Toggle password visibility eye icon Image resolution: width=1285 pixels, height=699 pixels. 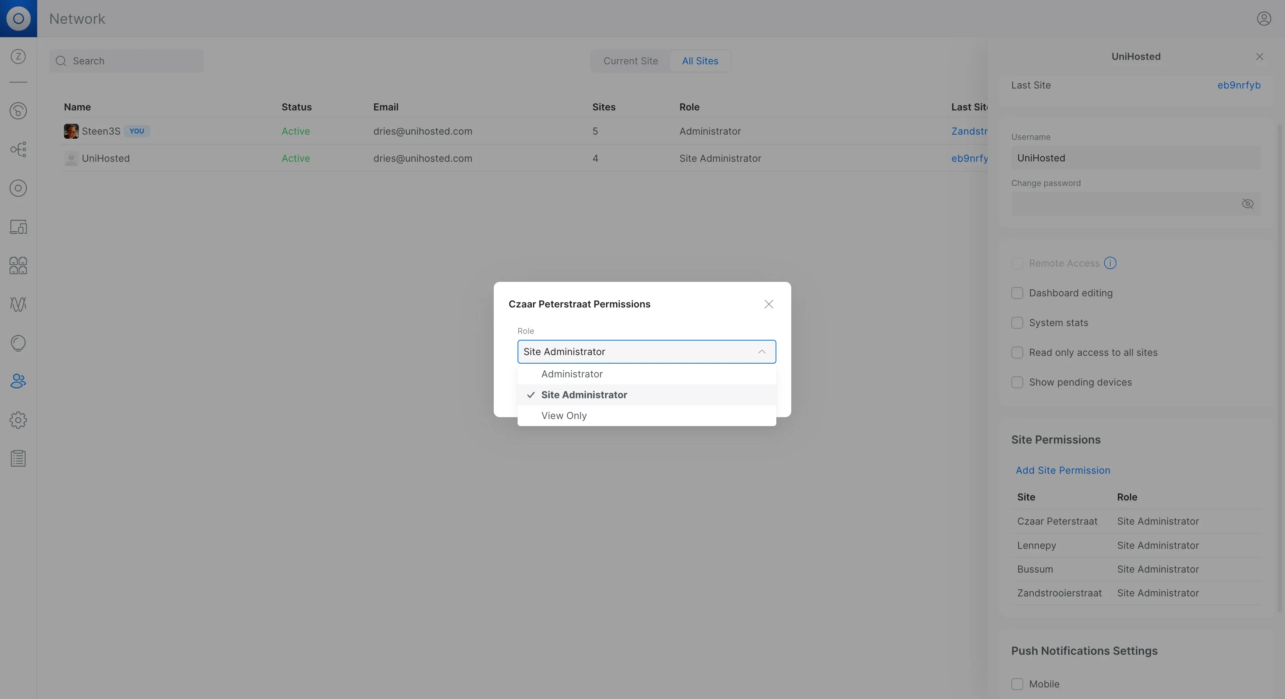pyautogui.click(x=1247, y=204)
